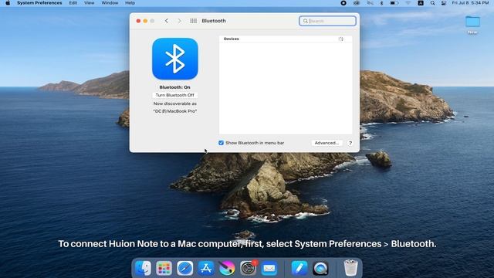Open Finder from the Dock
This screenshot has height=278, width=494.
143,268
